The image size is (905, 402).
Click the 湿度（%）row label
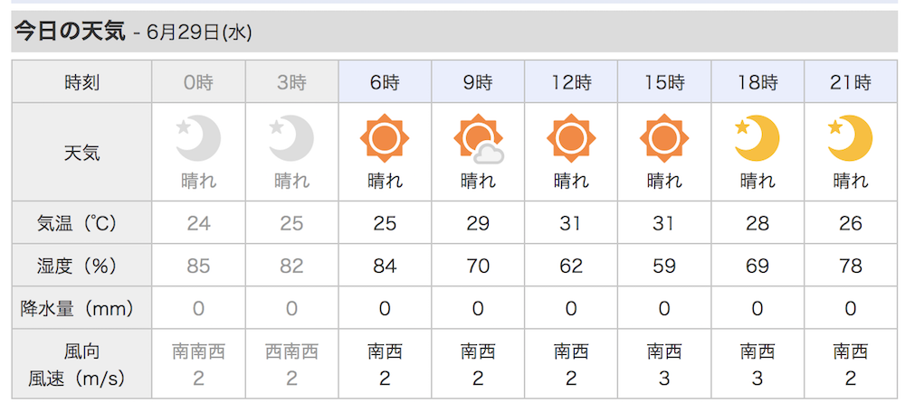click(81, 266)
